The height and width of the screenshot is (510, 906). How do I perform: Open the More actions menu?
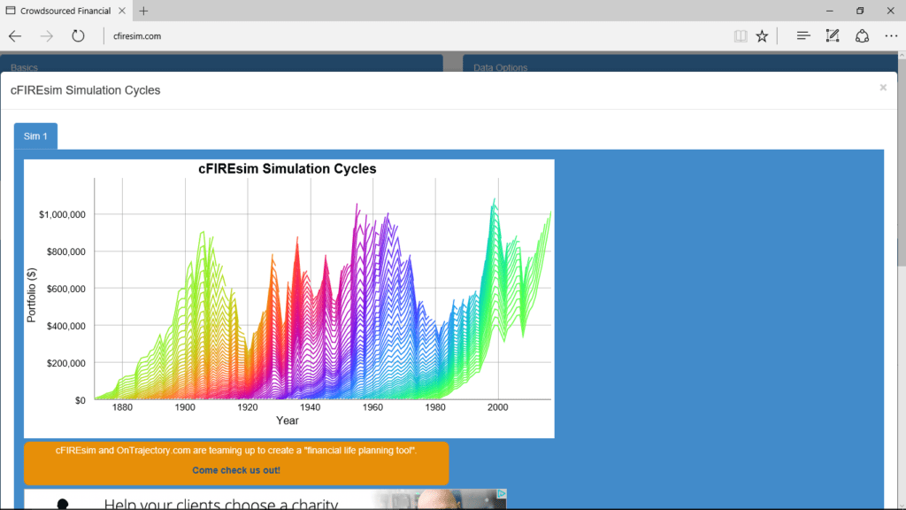click(890, 35)
